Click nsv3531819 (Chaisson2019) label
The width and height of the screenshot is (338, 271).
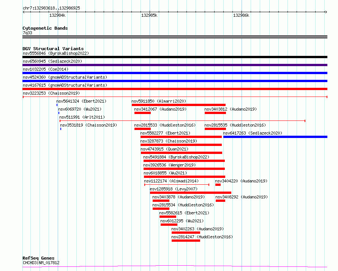point(88,125)
